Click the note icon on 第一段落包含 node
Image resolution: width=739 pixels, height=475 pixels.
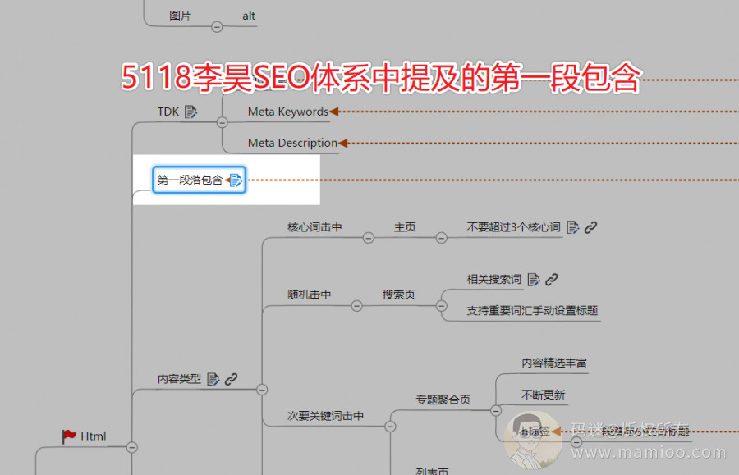point(236,180)
